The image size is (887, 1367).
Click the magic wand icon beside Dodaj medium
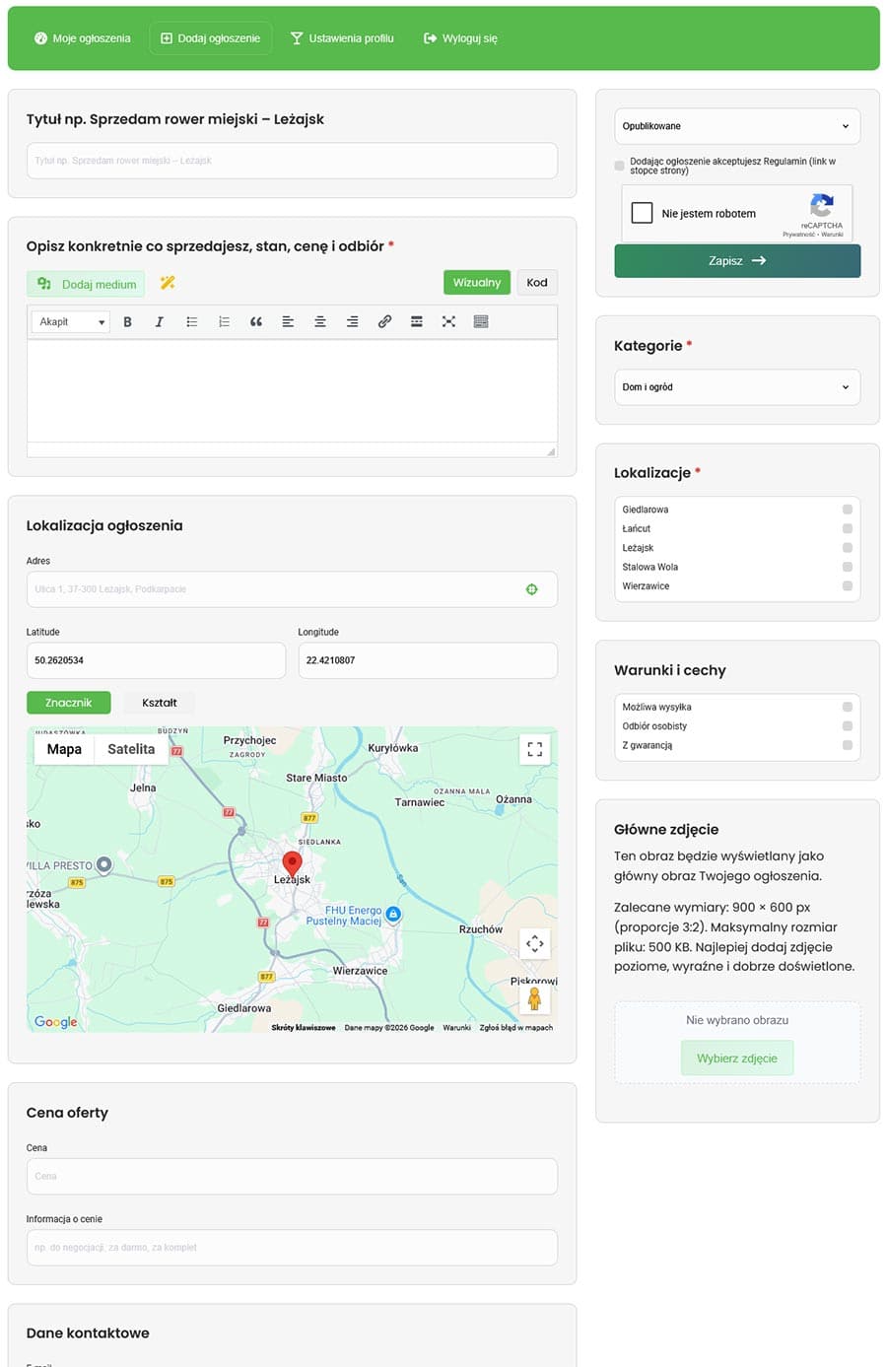point(168,283)
